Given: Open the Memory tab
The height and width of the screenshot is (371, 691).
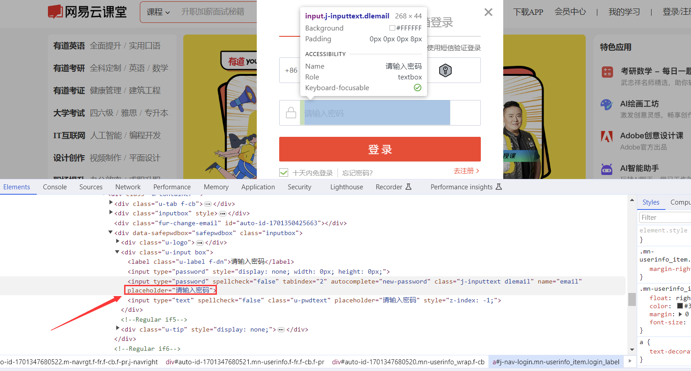Looking at the screenshot, I should pyautogui.click(x=216, y=187).
